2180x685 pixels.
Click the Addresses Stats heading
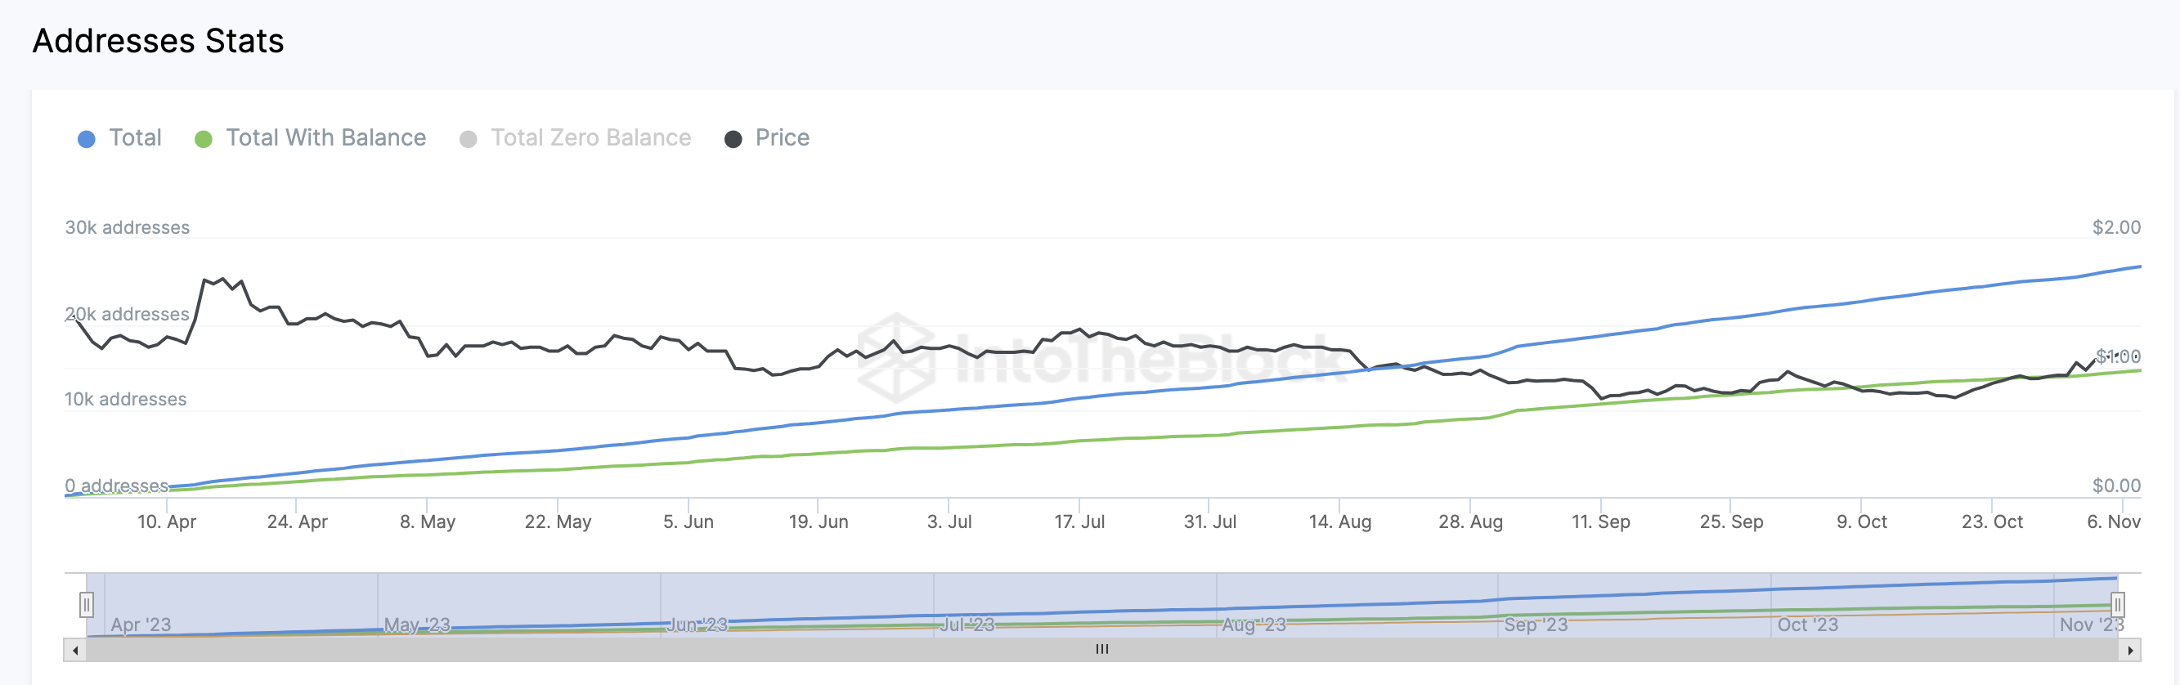click(x=159, y=41)
